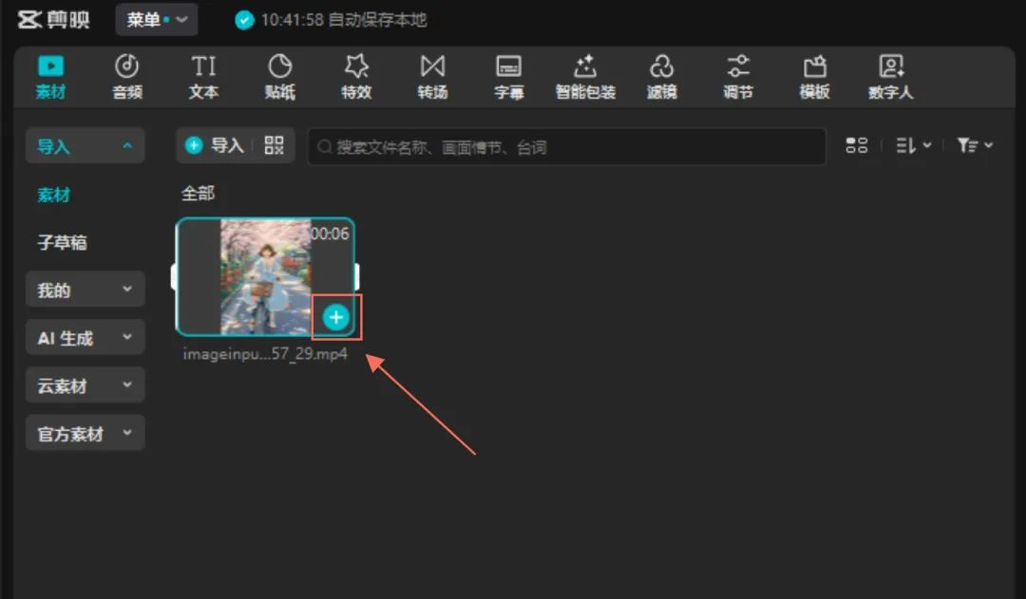Open the 转场 transitions panel
The image size is (1026, 599).
point(432,77)
